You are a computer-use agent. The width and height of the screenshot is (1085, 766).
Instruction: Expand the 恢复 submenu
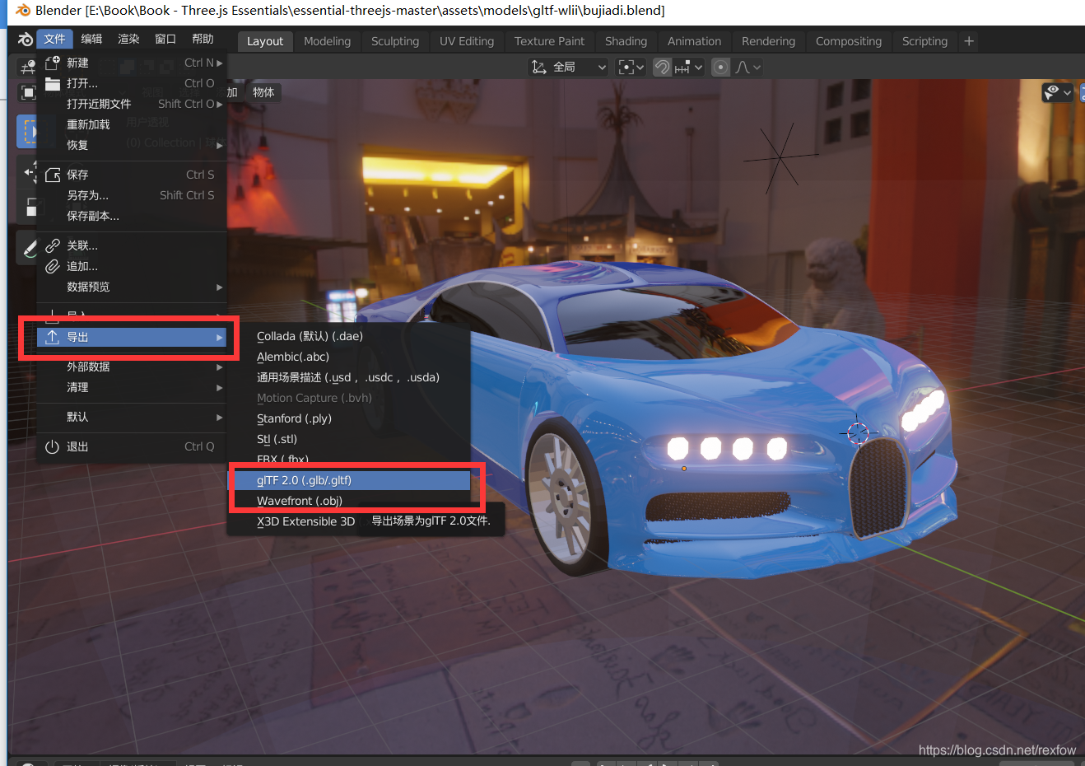click(x=132, y=145)
